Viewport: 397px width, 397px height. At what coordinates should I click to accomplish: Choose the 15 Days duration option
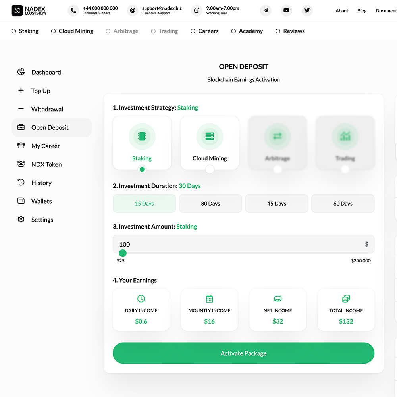point(145,204)
